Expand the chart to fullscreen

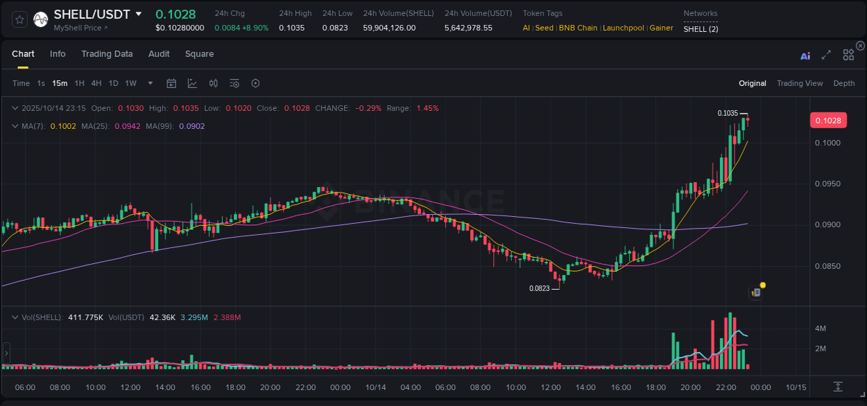826,55
